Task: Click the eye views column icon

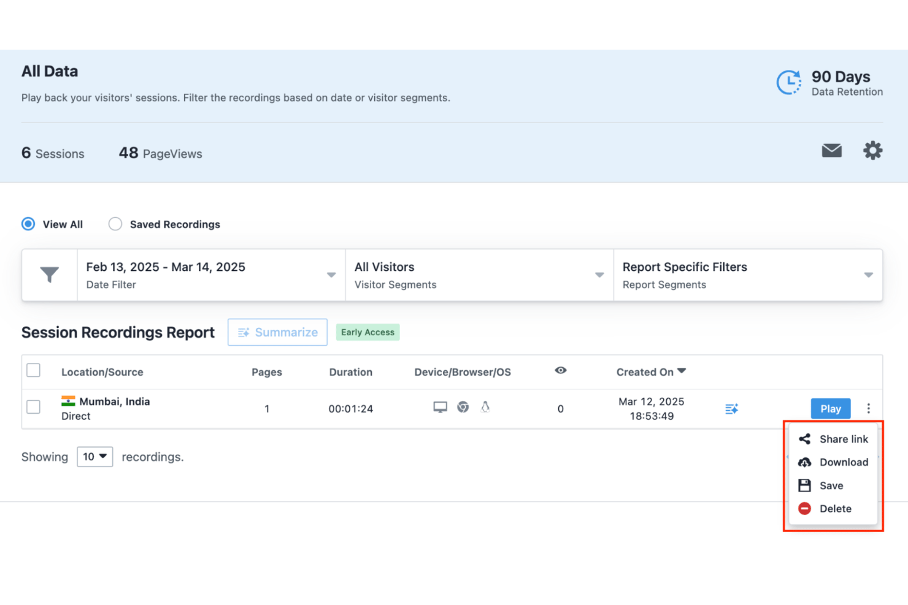Action: point(560,370)
